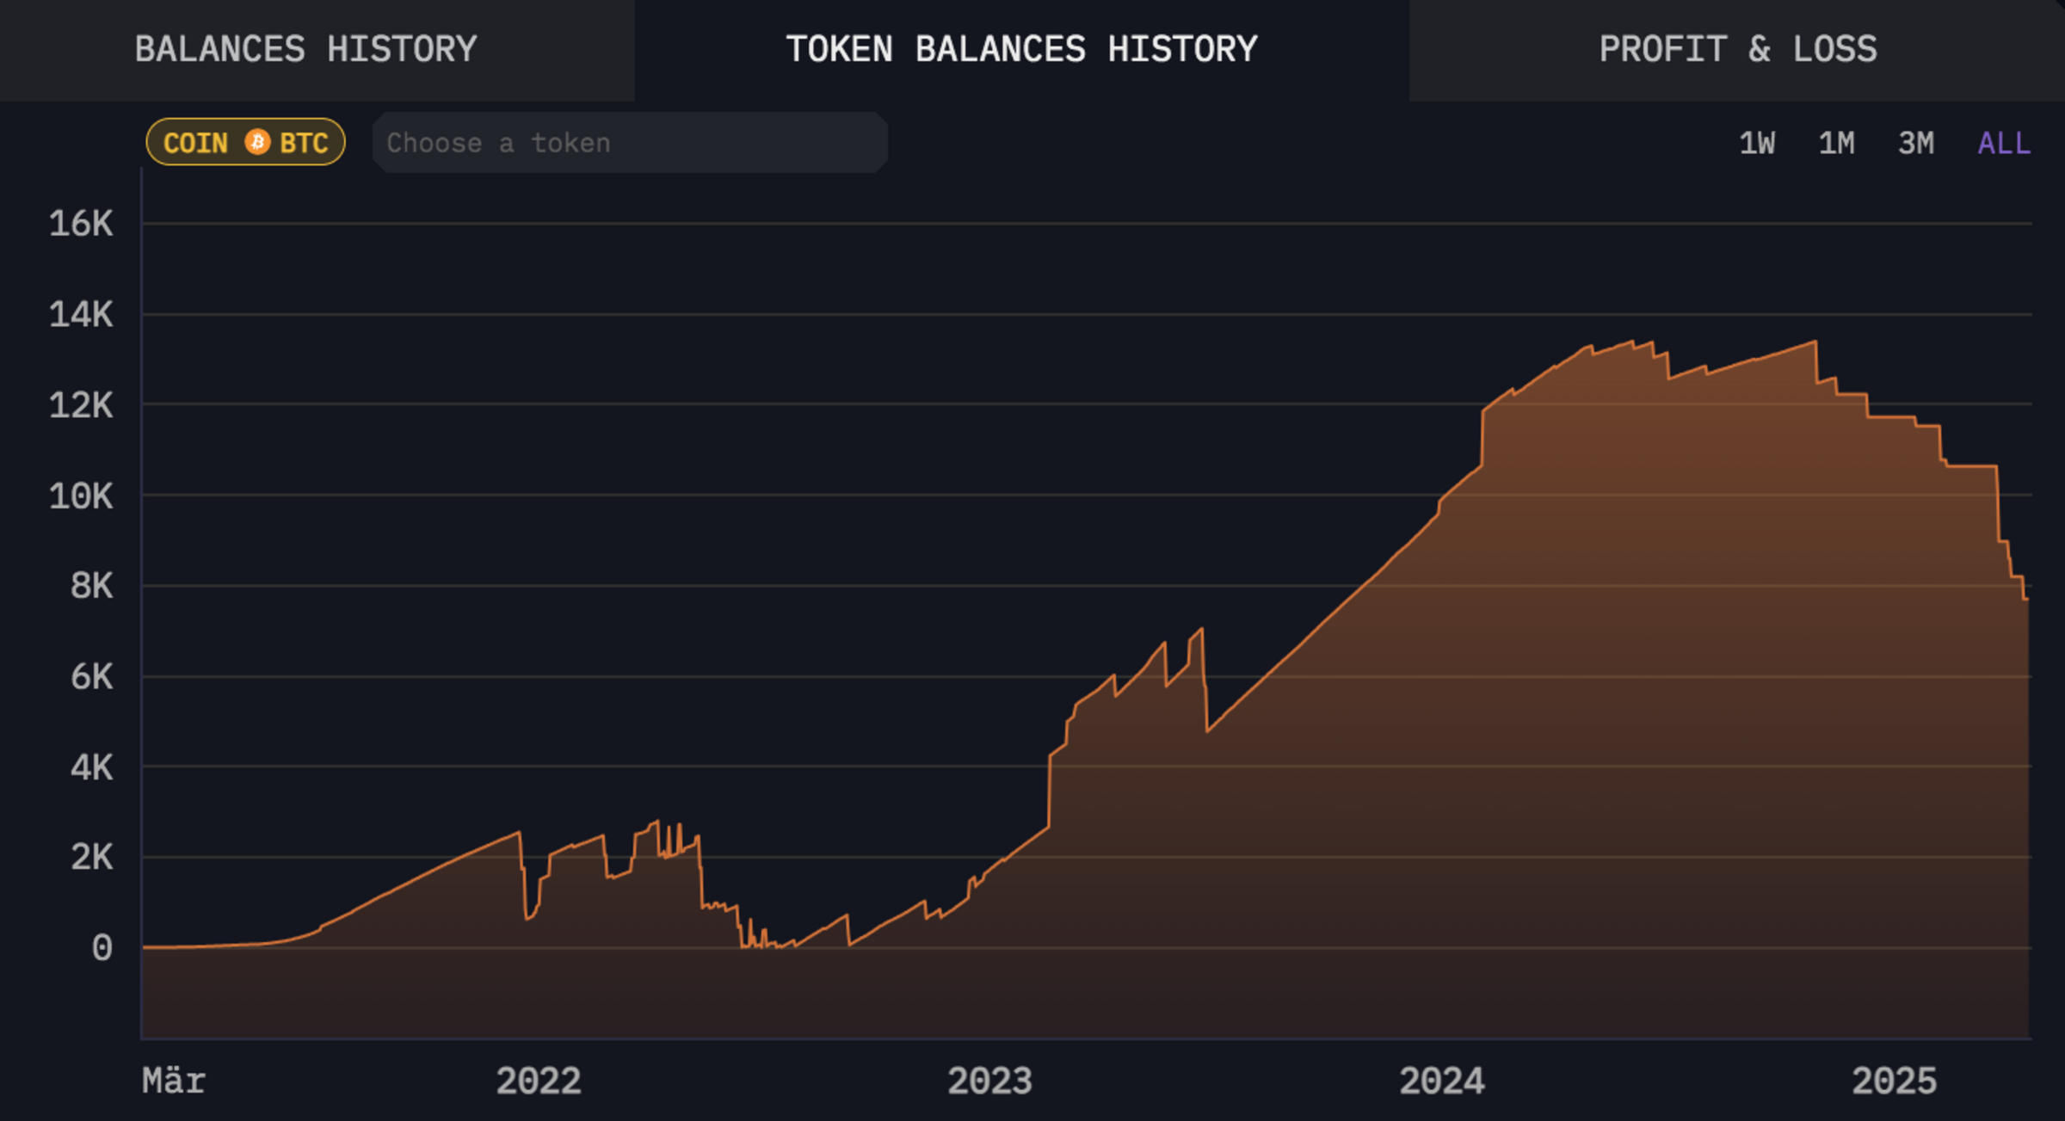Click the 2022 x-axis label
Viewport: 2065px width, 1121px height.
539,1081
